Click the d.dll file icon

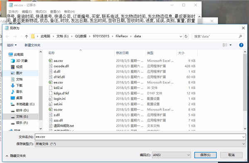[x=51, y=72]
